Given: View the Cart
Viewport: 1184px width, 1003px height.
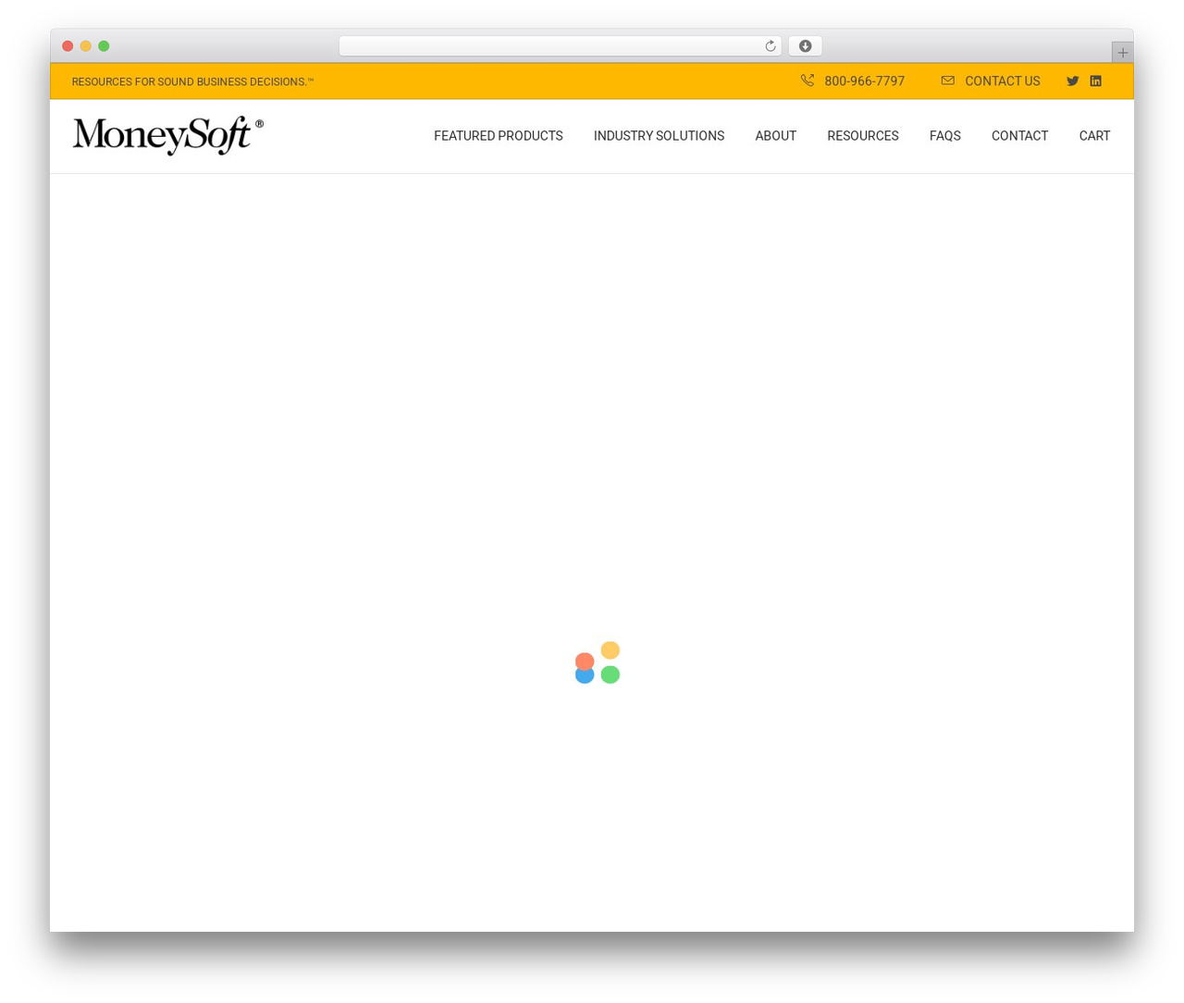Looking at the screenshot, I should pyautogui.click(x=1094, y=136).
